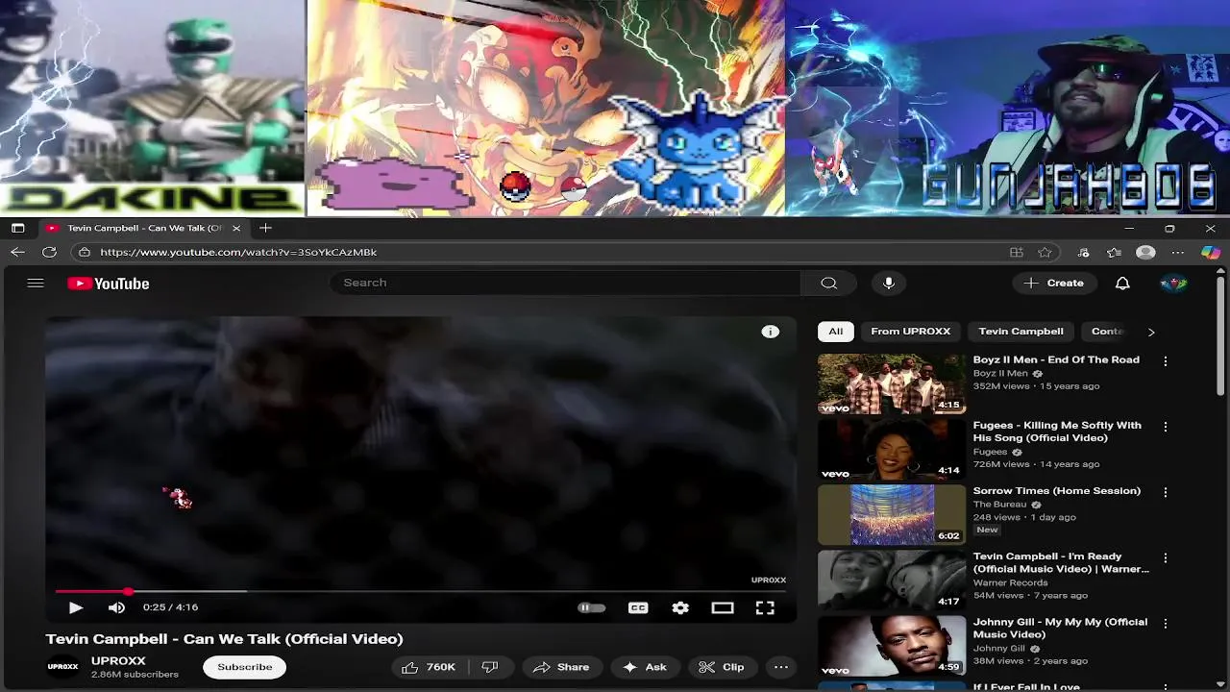Open UPROXX channel avatar

click(63, 667)
